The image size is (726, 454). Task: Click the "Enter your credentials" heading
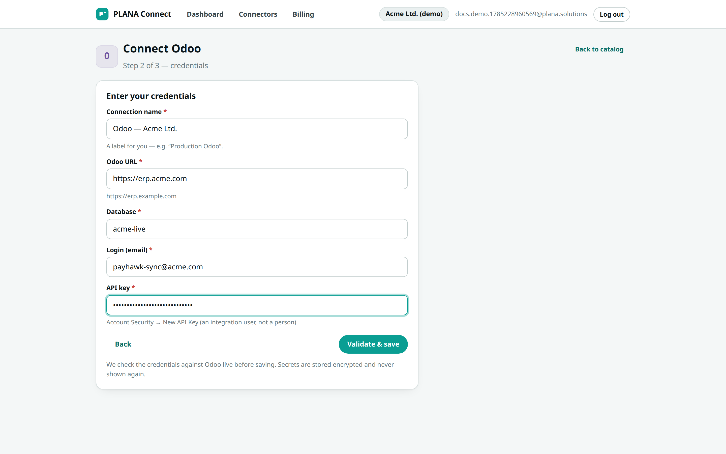(151, 96)
